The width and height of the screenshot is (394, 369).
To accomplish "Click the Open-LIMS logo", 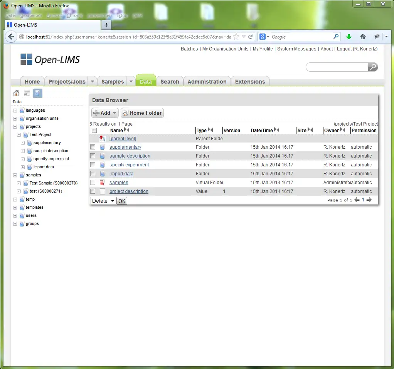I will (50, 60).
